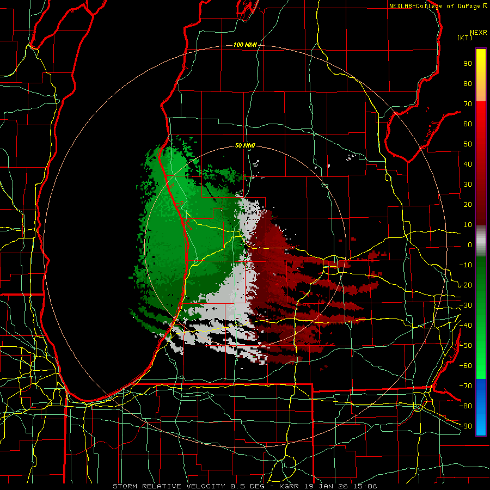Click the 10 value on the velocity scale
Screen dimensions: 490x490
coord(468,225)
